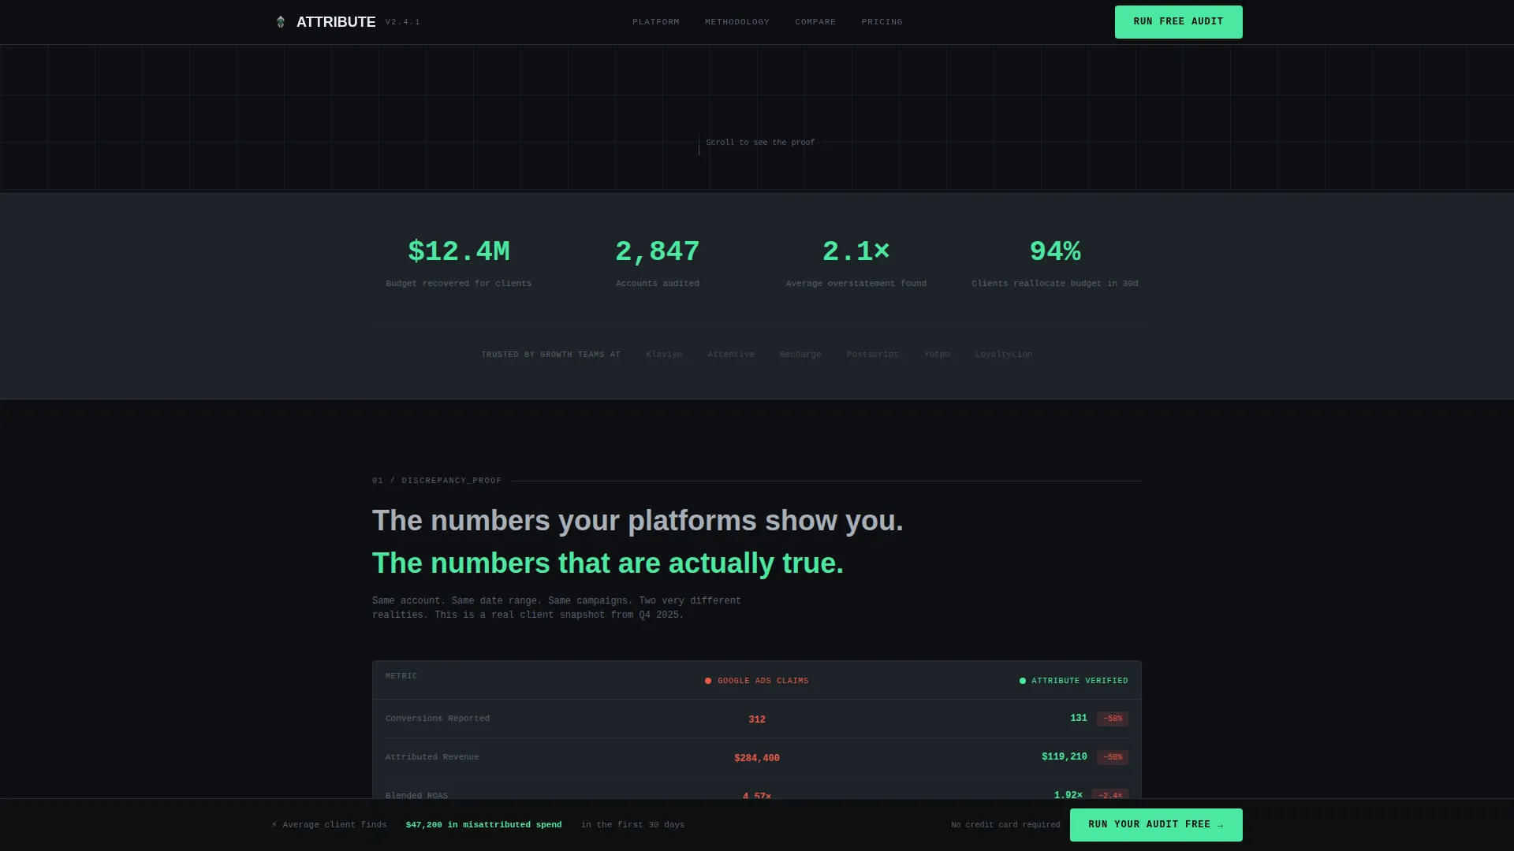Click the Conversions Reported row label

(438, 719)
